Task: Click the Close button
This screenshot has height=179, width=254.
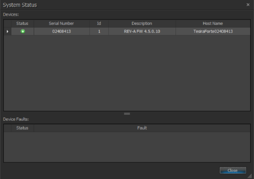Action: [233, 170]
